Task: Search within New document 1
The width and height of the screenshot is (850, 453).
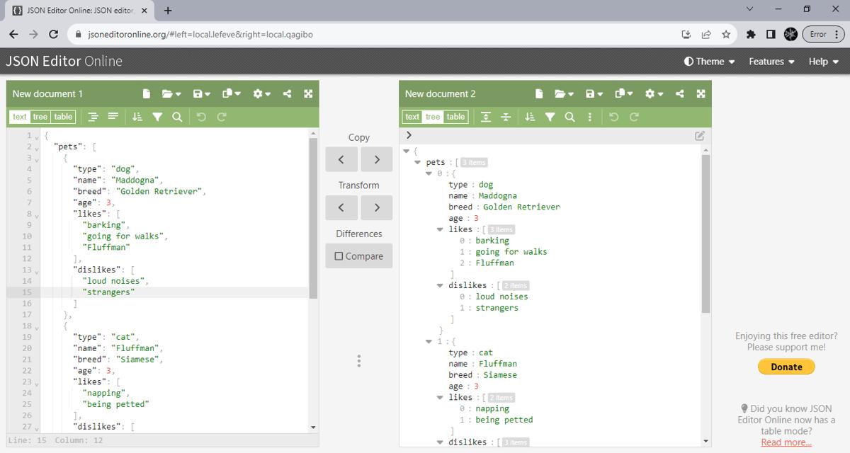Action: tap(177, 116)
